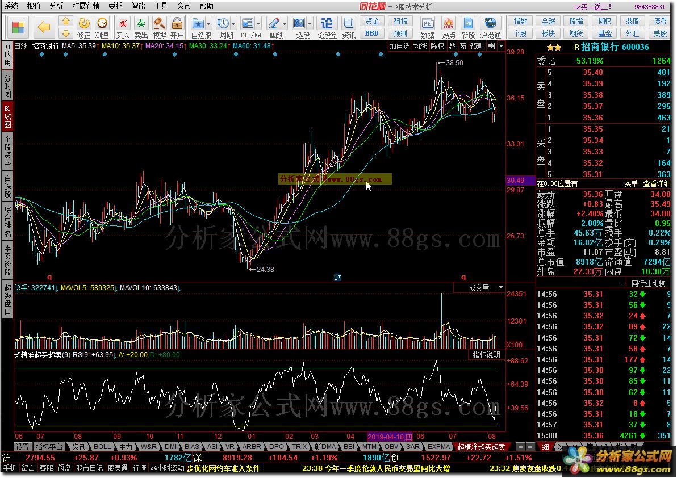Click the 财 financial marker on chart
677x478 pixels.
[x=337, y=278]
